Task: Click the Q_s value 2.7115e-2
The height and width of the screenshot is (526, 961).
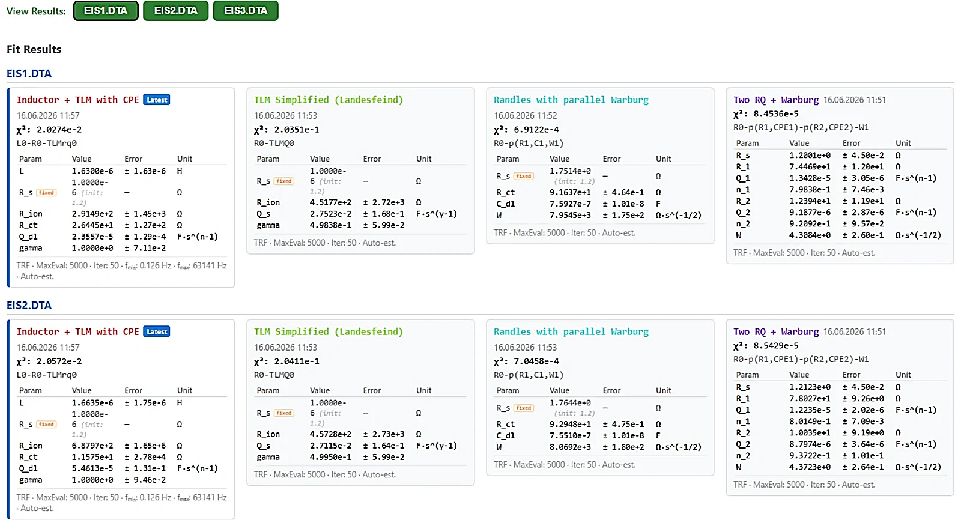Action: click(330, 446)
